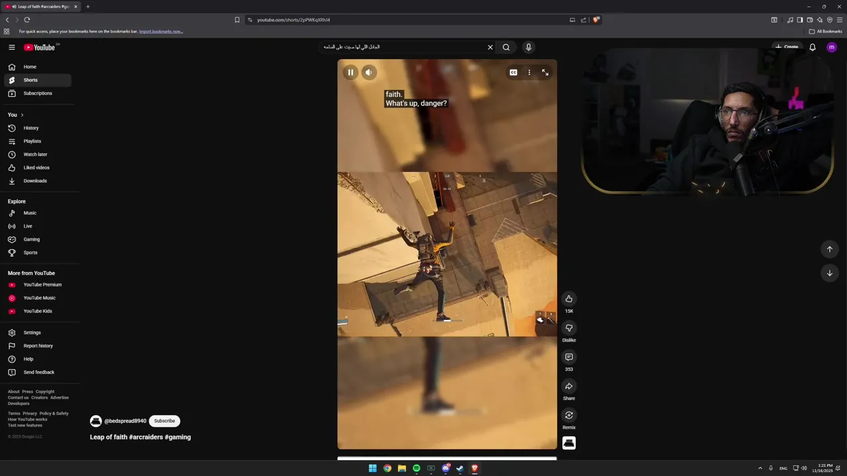Open Help page
This screenshot has width=847, height=476.
[38, 359]
